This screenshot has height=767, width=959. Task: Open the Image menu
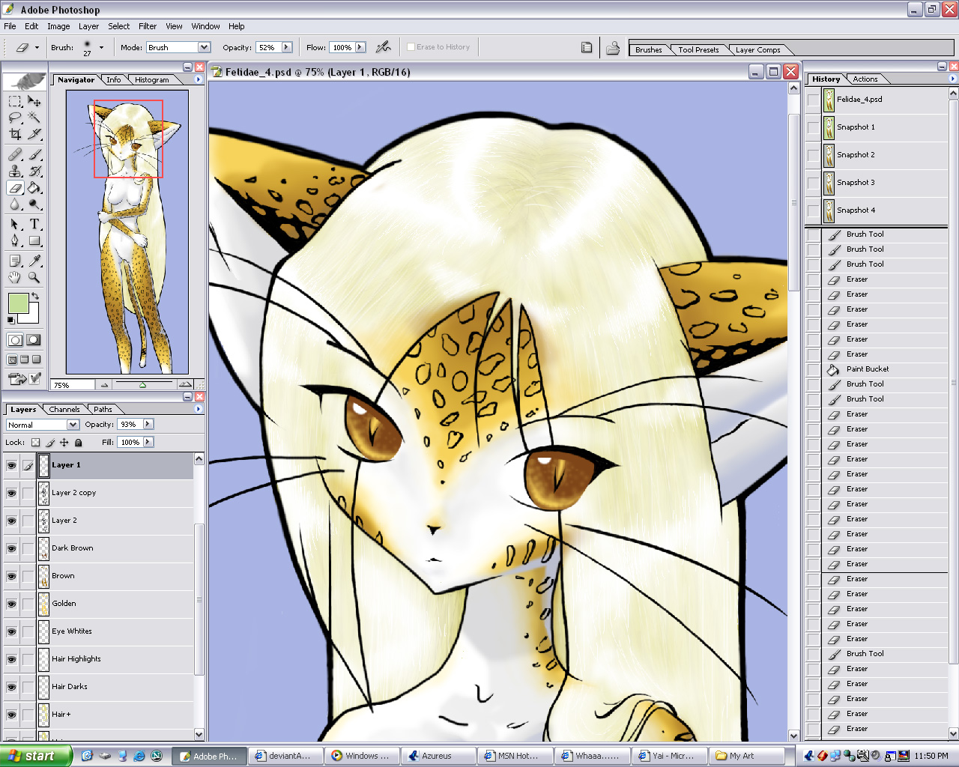pos(58,26)
